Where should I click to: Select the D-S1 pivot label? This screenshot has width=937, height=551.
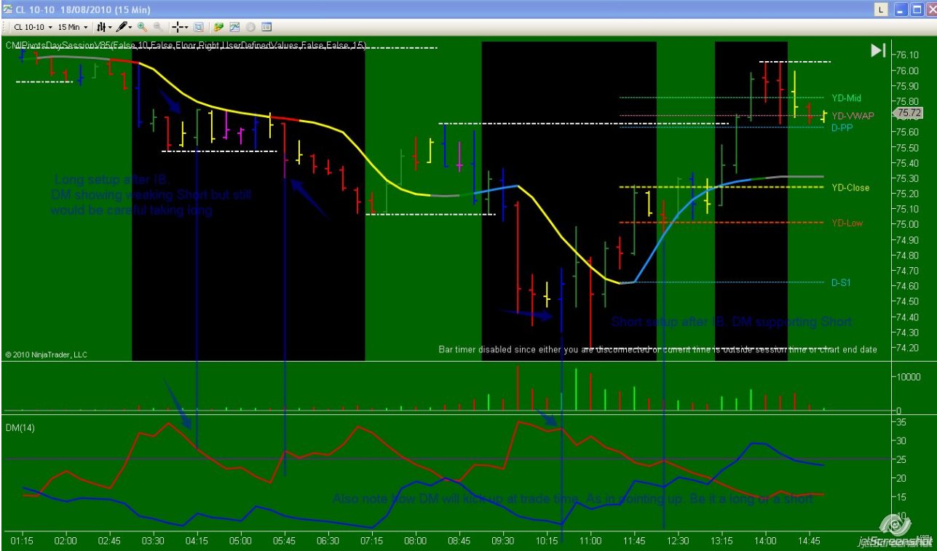[841, 282]
